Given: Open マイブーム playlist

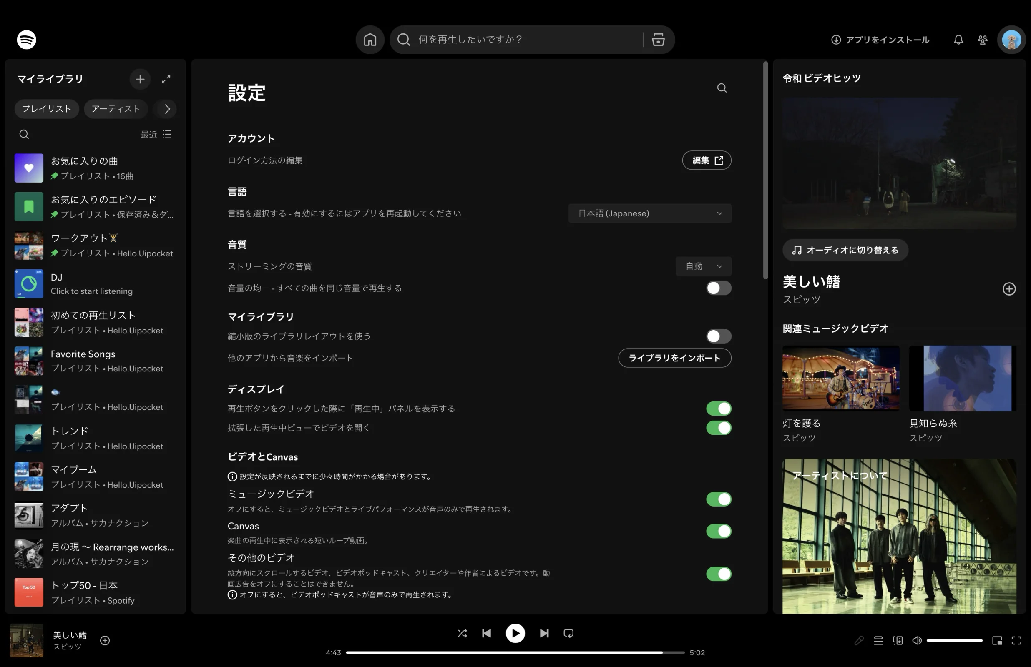Looking at the screenshot, I should click(96, 476).
